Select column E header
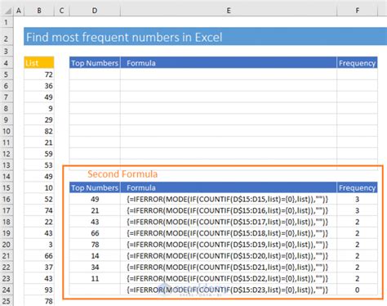The height and width of the screenshot is (306, 387). 229,11
